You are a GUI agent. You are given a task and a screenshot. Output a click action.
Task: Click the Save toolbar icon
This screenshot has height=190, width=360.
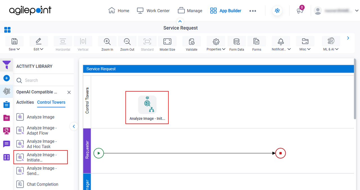click(x=14, y=41)
